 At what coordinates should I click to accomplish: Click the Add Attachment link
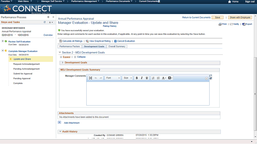[71, 123]
